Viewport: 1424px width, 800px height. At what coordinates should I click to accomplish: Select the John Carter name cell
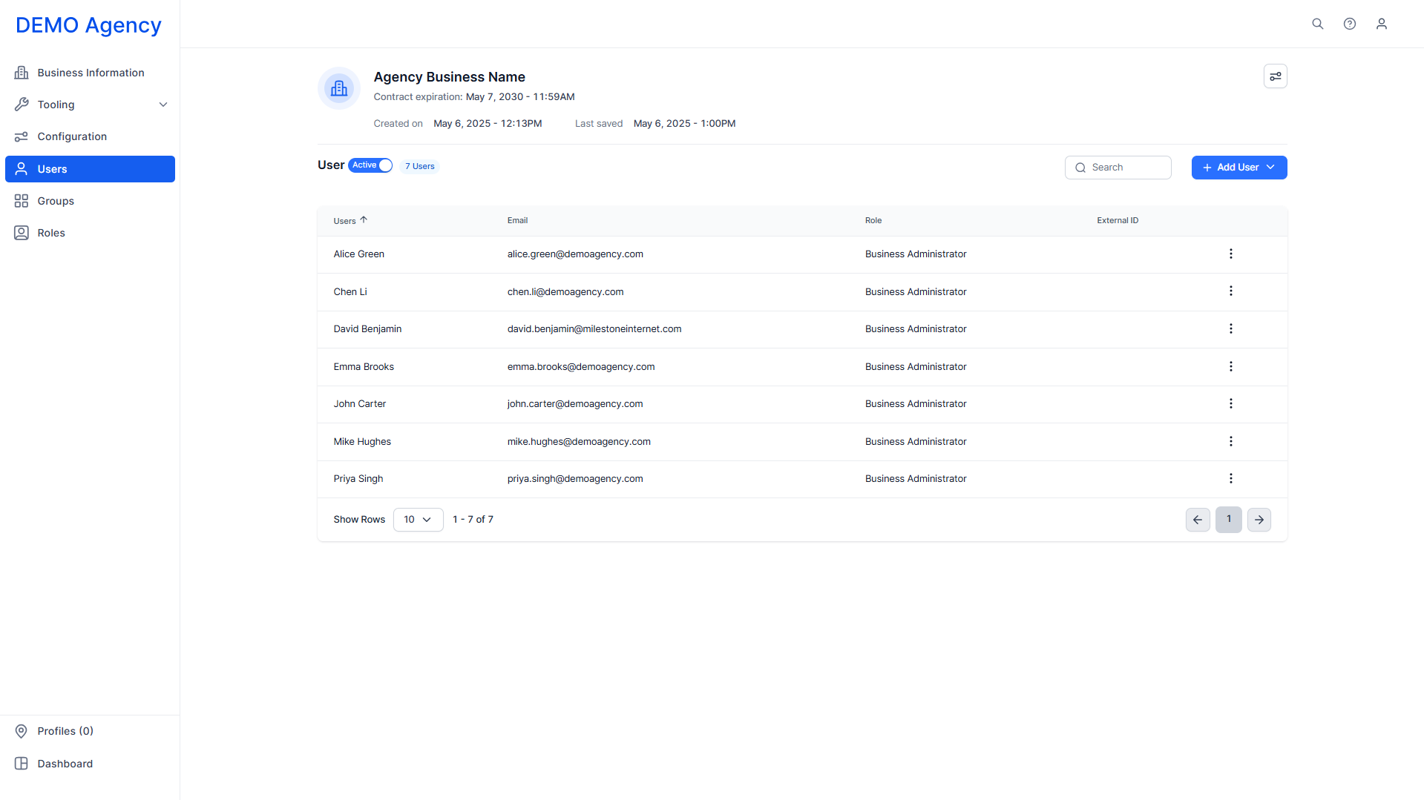coord(360,403)
